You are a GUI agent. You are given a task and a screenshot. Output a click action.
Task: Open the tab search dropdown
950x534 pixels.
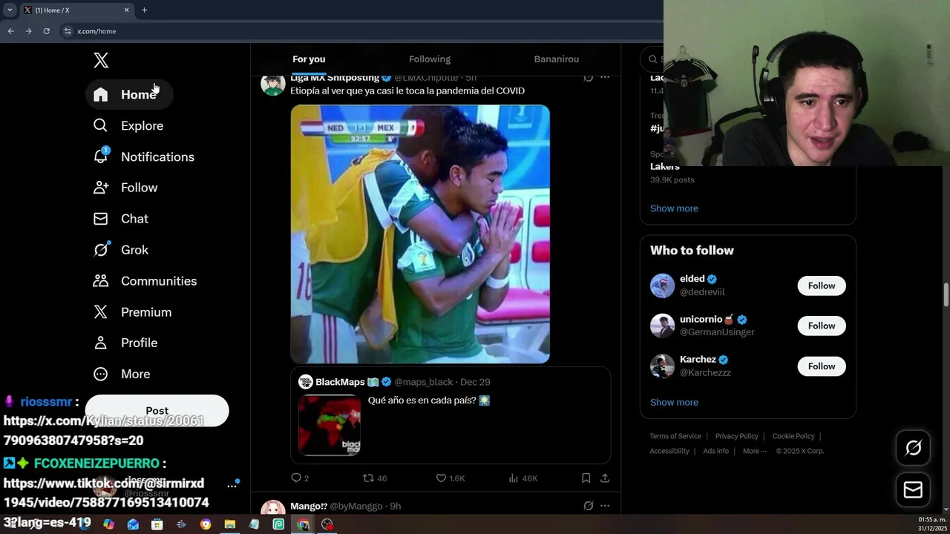pos(10,10)
